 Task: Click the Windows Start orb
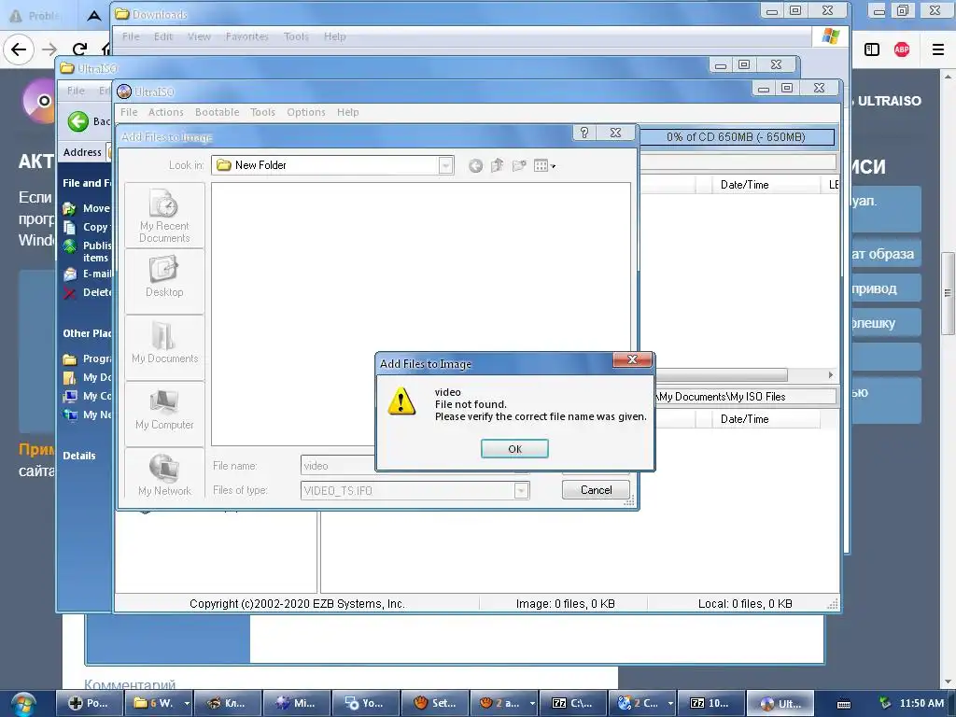point(23,704)
